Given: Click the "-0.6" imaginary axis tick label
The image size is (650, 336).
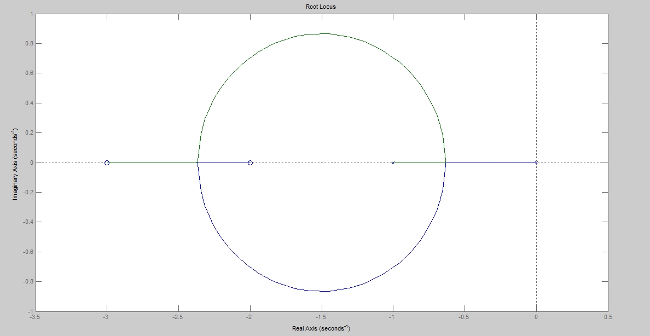Looking at the screenshot, I should pos(28,252).
